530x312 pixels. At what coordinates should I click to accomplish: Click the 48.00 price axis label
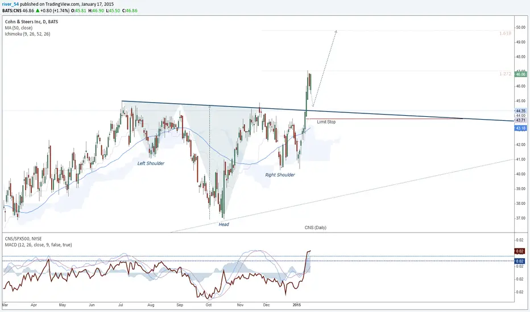click(520, 57)
